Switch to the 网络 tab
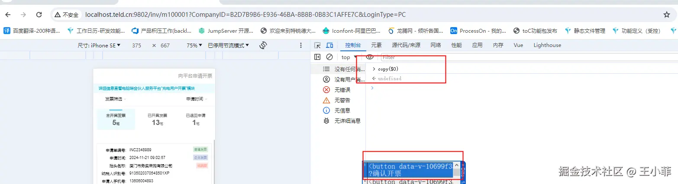This screenshot has height=184, width=678. coord(436,45)
